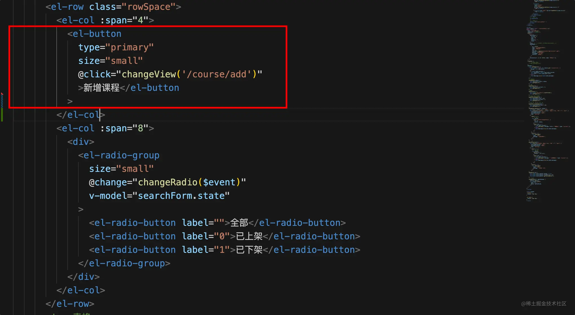The width and height of the screenshot is (575, 315).
Task: Click the closing el-row tag
Action: coord(70,304)
